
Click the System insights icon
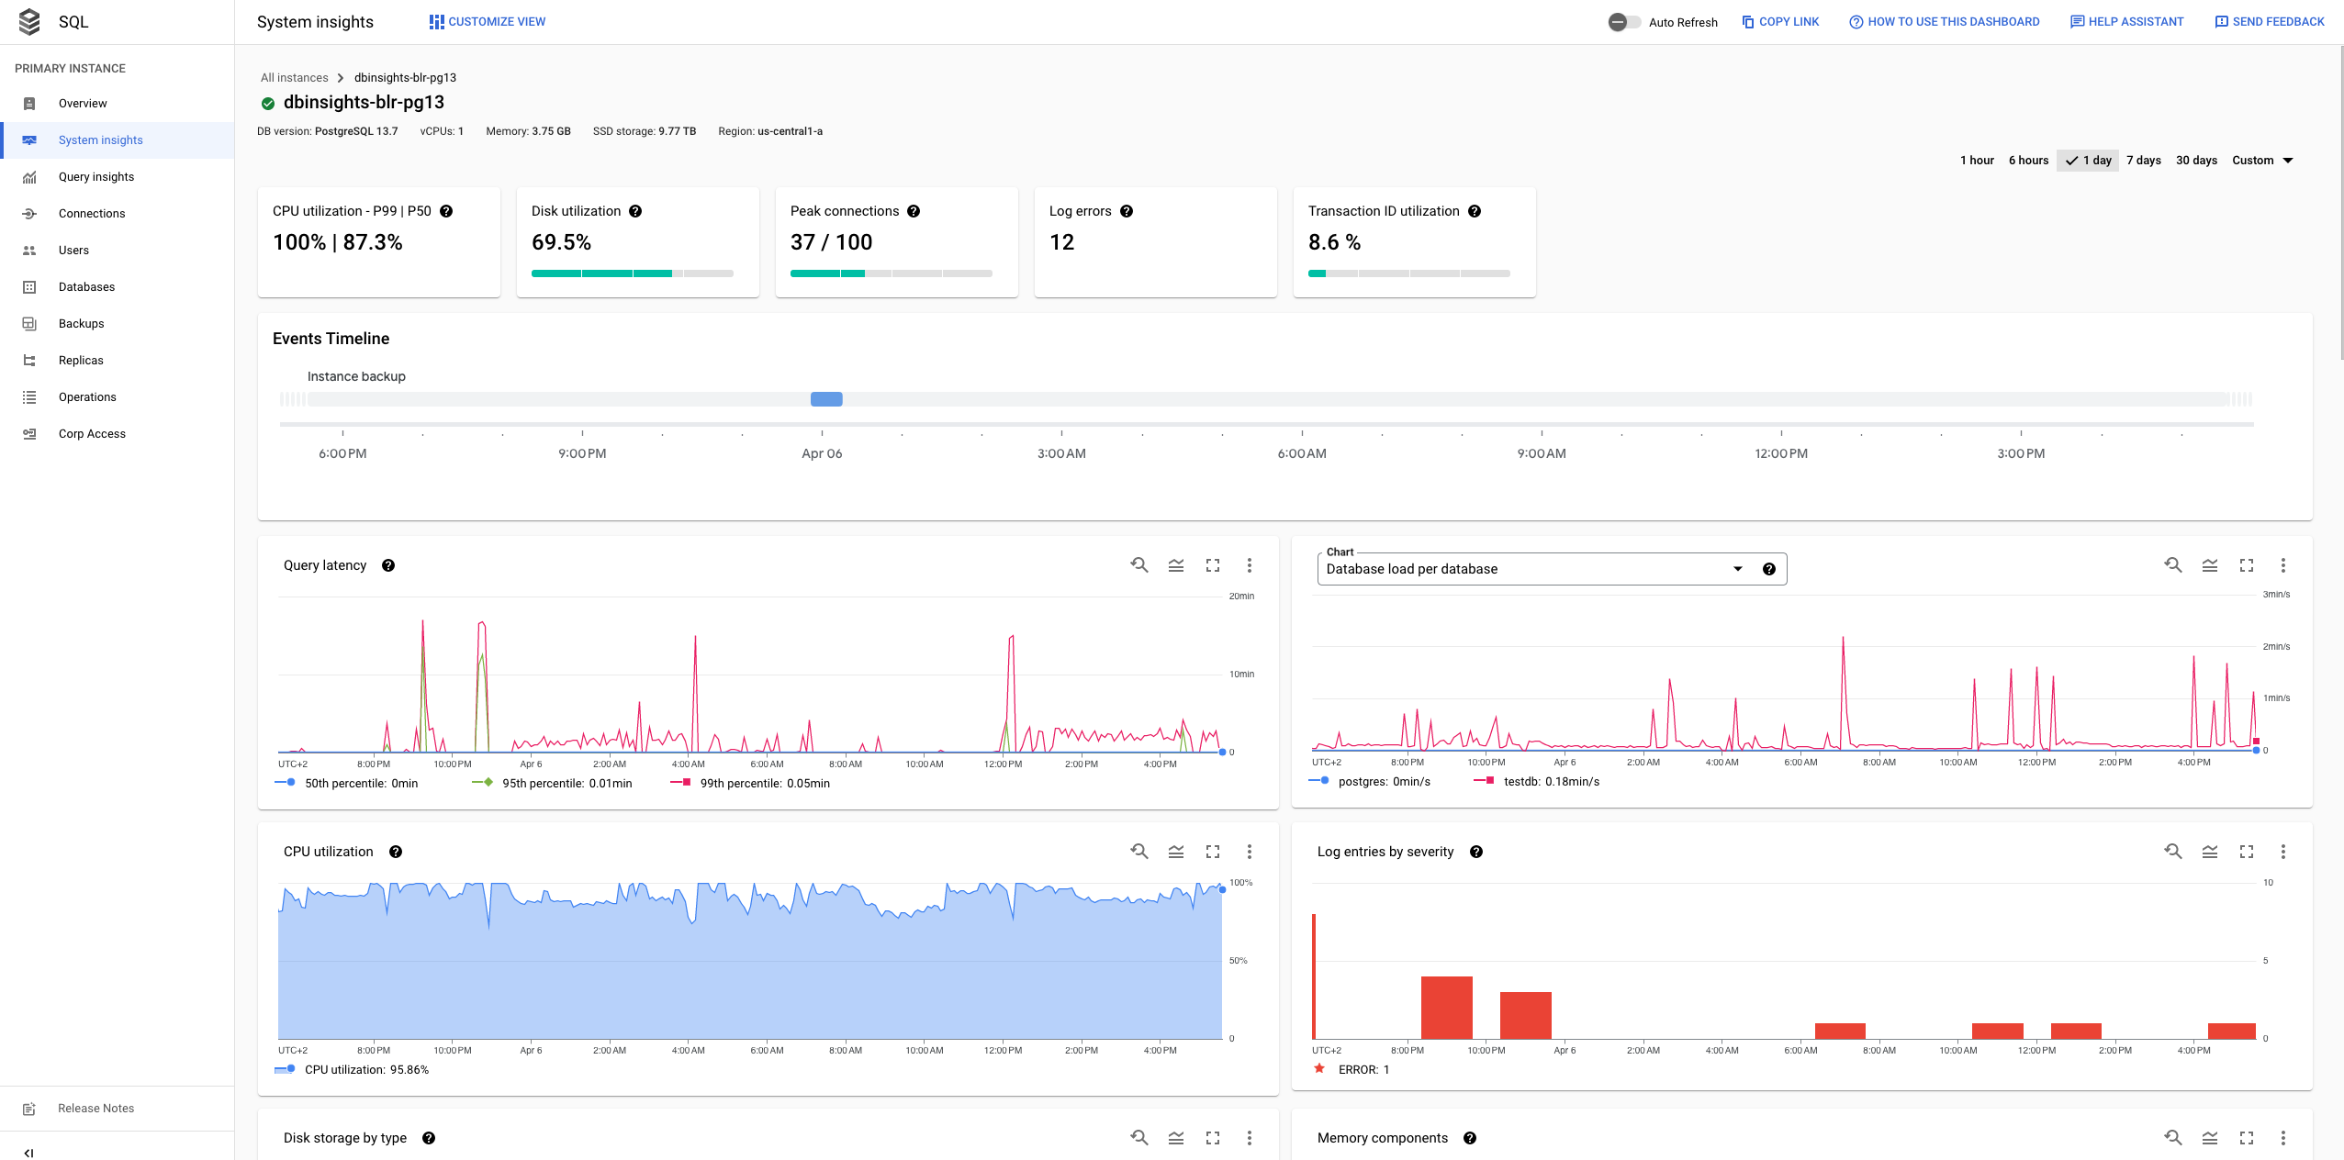tap(30, 139)
